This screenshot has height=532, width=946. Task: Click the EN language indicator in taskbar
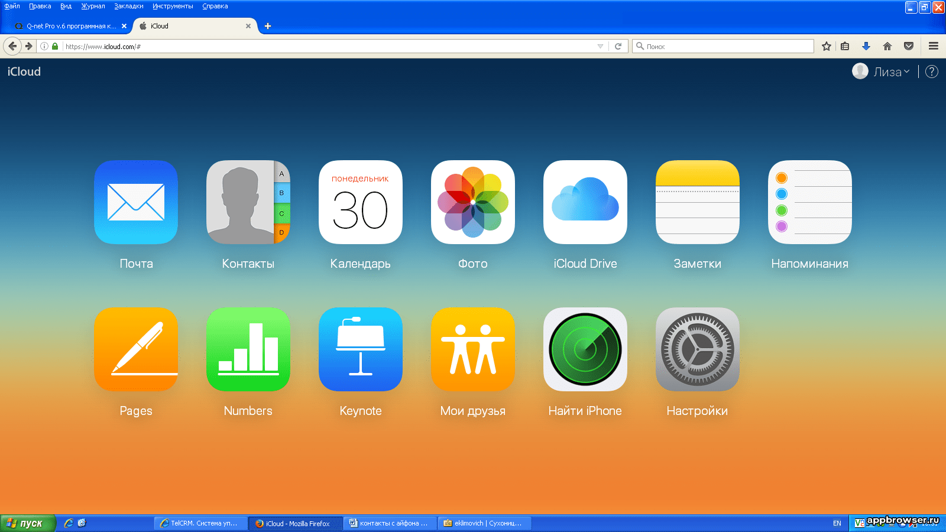(x=837, y=523)
